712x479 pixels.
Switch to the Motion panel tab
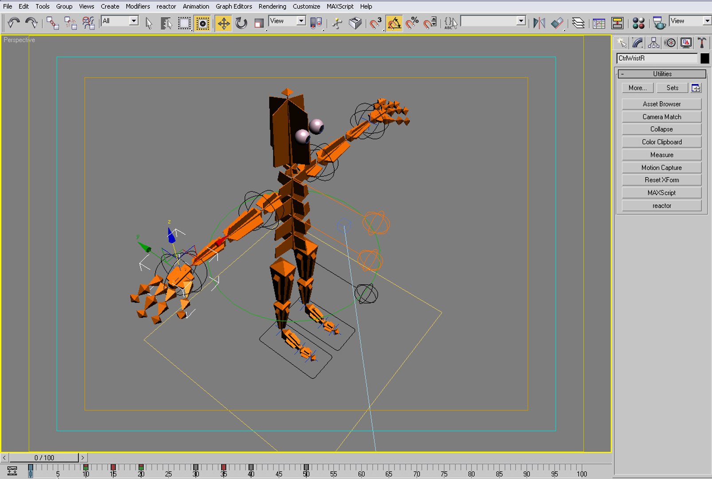[670, 43]
